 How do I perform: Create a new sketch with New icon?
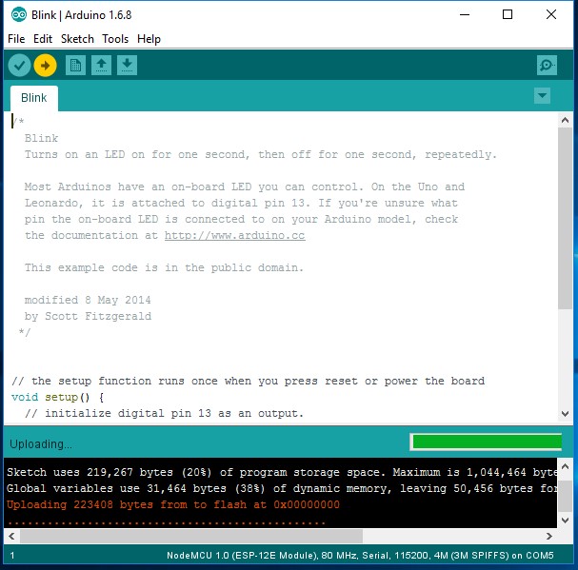click(x=75, y=66)
